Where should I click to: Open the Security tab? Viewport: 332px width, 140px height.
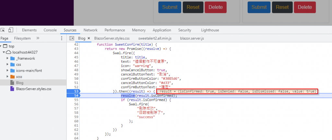[184, 30]
